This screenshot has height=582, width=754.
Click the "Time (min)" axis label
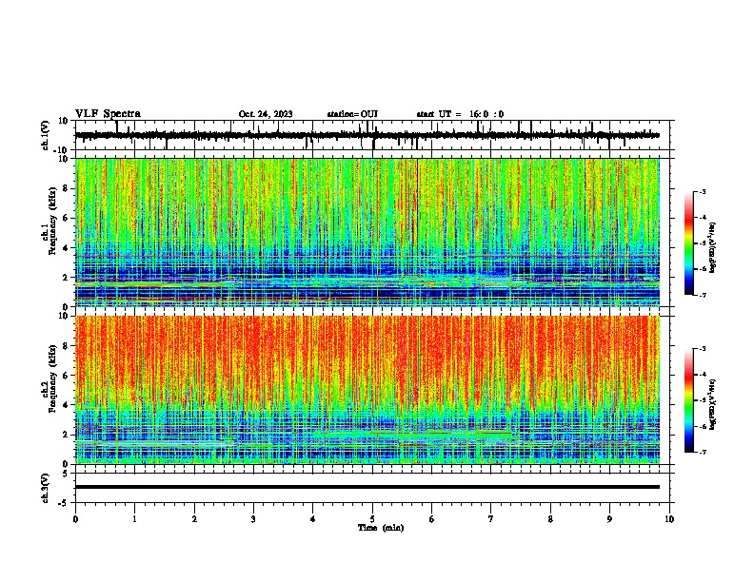(x=381, y=528)
